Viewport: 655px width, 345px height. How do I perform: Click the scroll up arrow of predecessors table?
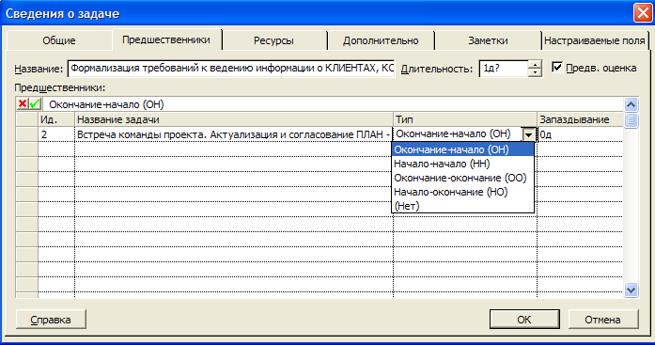(631, 104)
